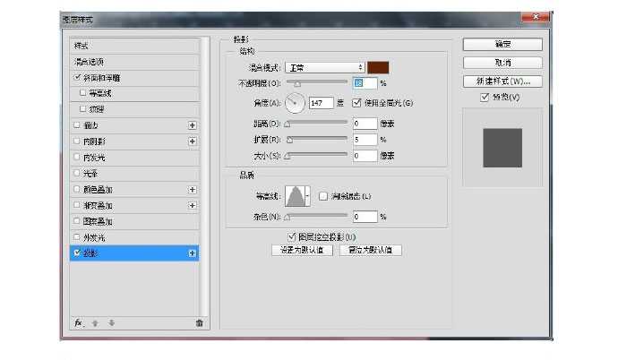Click the plus icon beside 内阴影 (Inner Shadow)
Screen dimensions: 618x360
coord(192,141)
